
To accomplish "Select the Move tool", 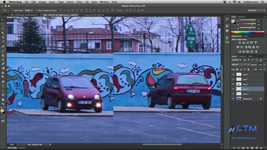I will (x=3, y=20).
